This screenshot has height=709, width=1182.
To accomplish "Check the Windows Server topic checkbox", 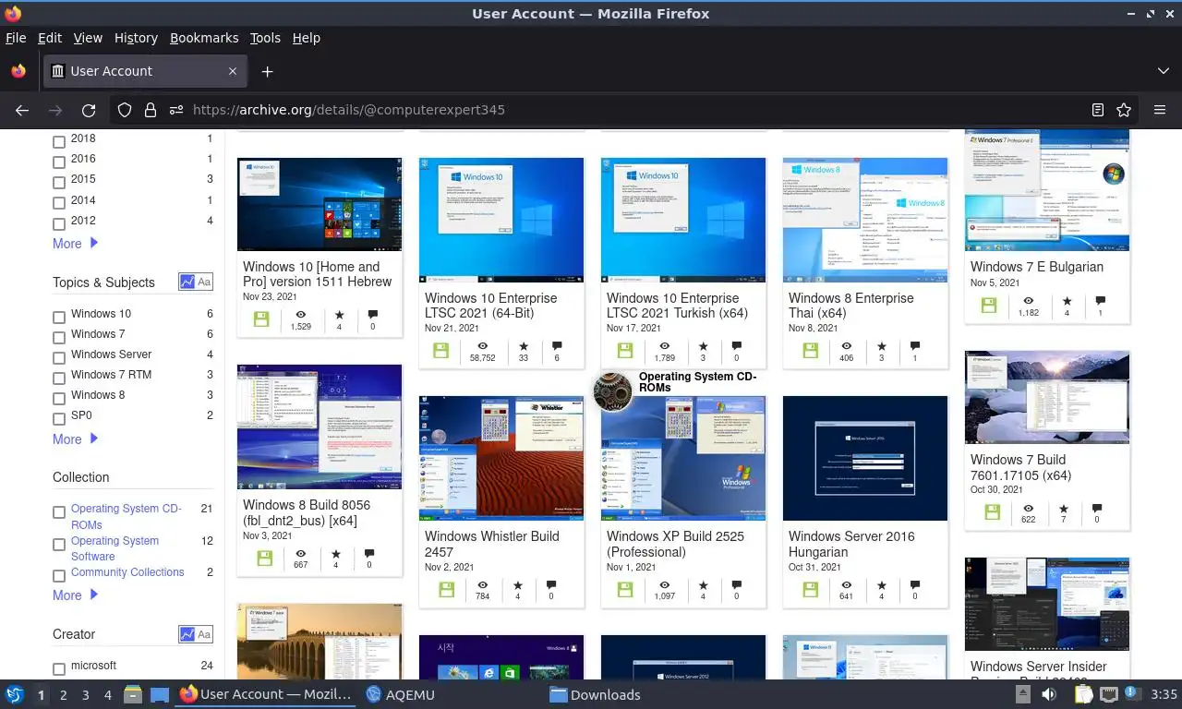I will coord(59,358).
